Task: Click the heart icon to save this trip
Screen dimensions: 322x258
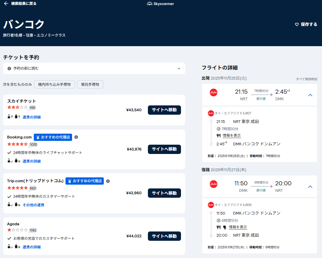Action: (x=296, y=24)
